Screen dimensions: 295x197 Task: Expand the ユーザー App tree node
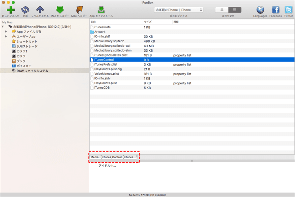coord(6,36)
